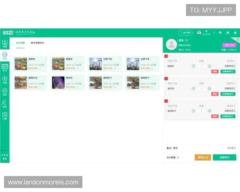Delete the 碰碰车 cart item

point(215,71)
